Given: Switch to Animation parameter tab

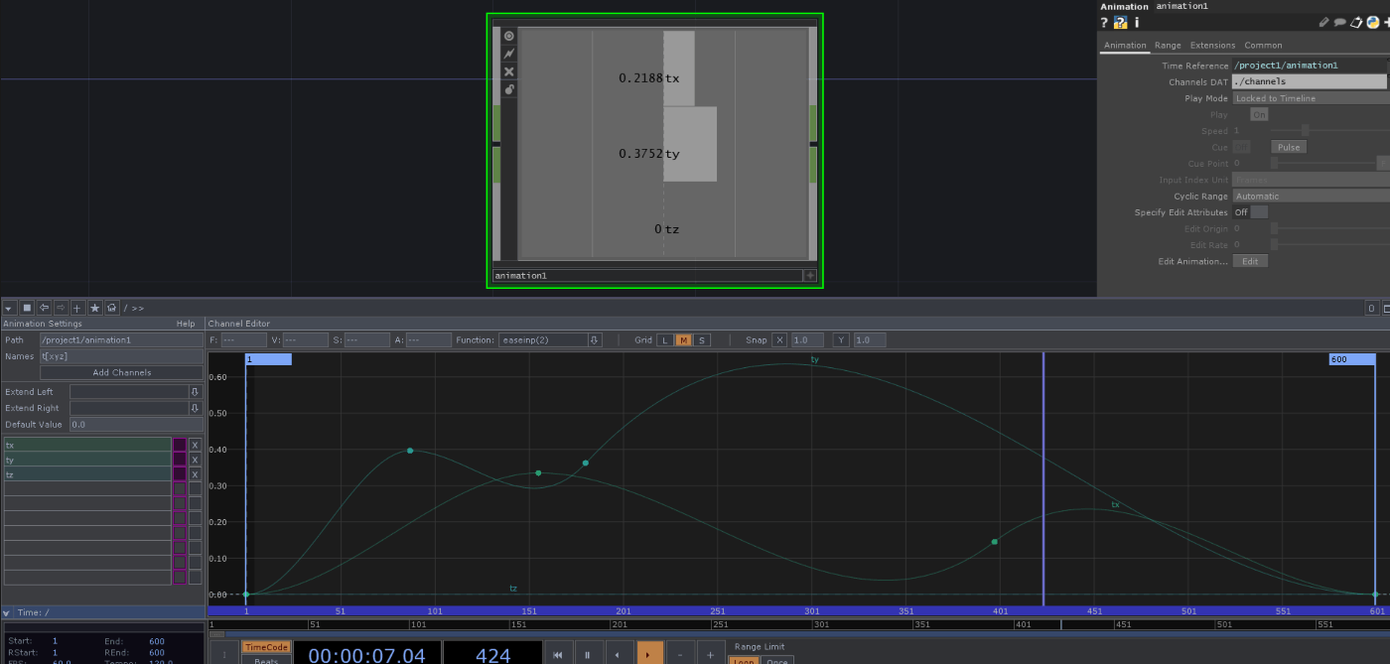Looking at the screenshot, I should [x=1125, y=46].
